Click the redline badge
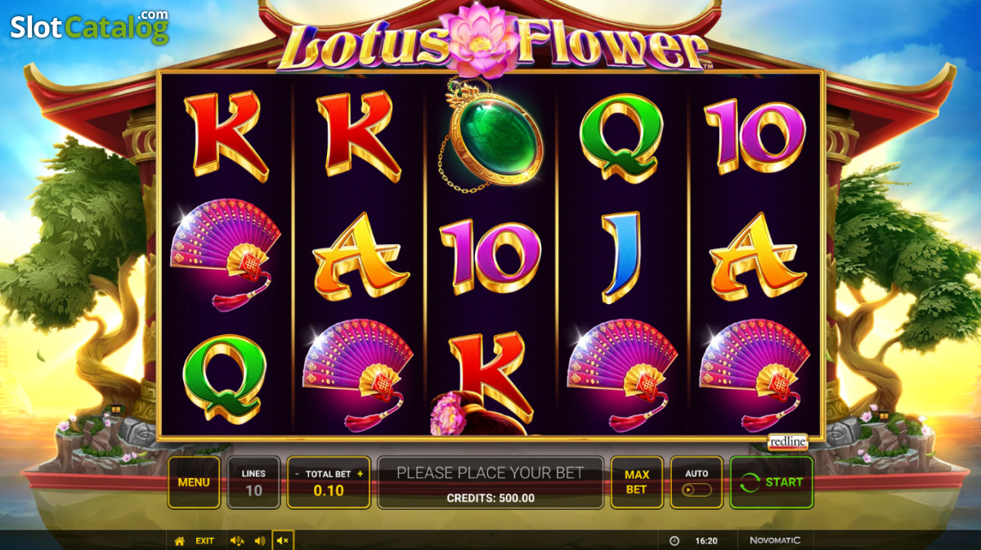This screenshot has width=981, height=550. [787, 442]
